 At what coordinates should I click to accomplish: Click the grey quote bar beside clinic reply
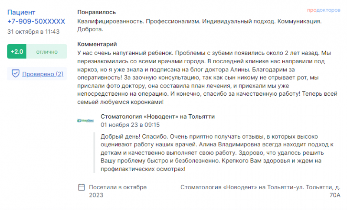[94, 152]
